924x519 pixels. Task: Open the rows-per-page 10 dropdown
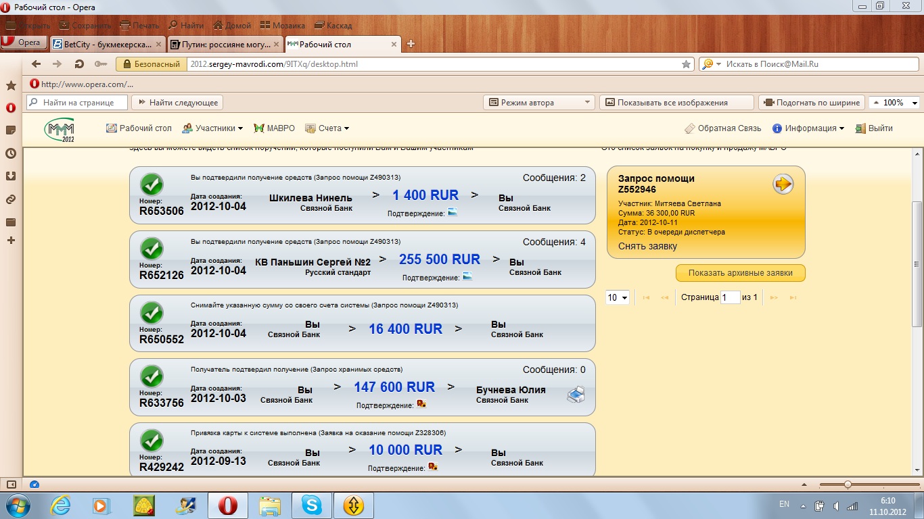pos(618,297)
